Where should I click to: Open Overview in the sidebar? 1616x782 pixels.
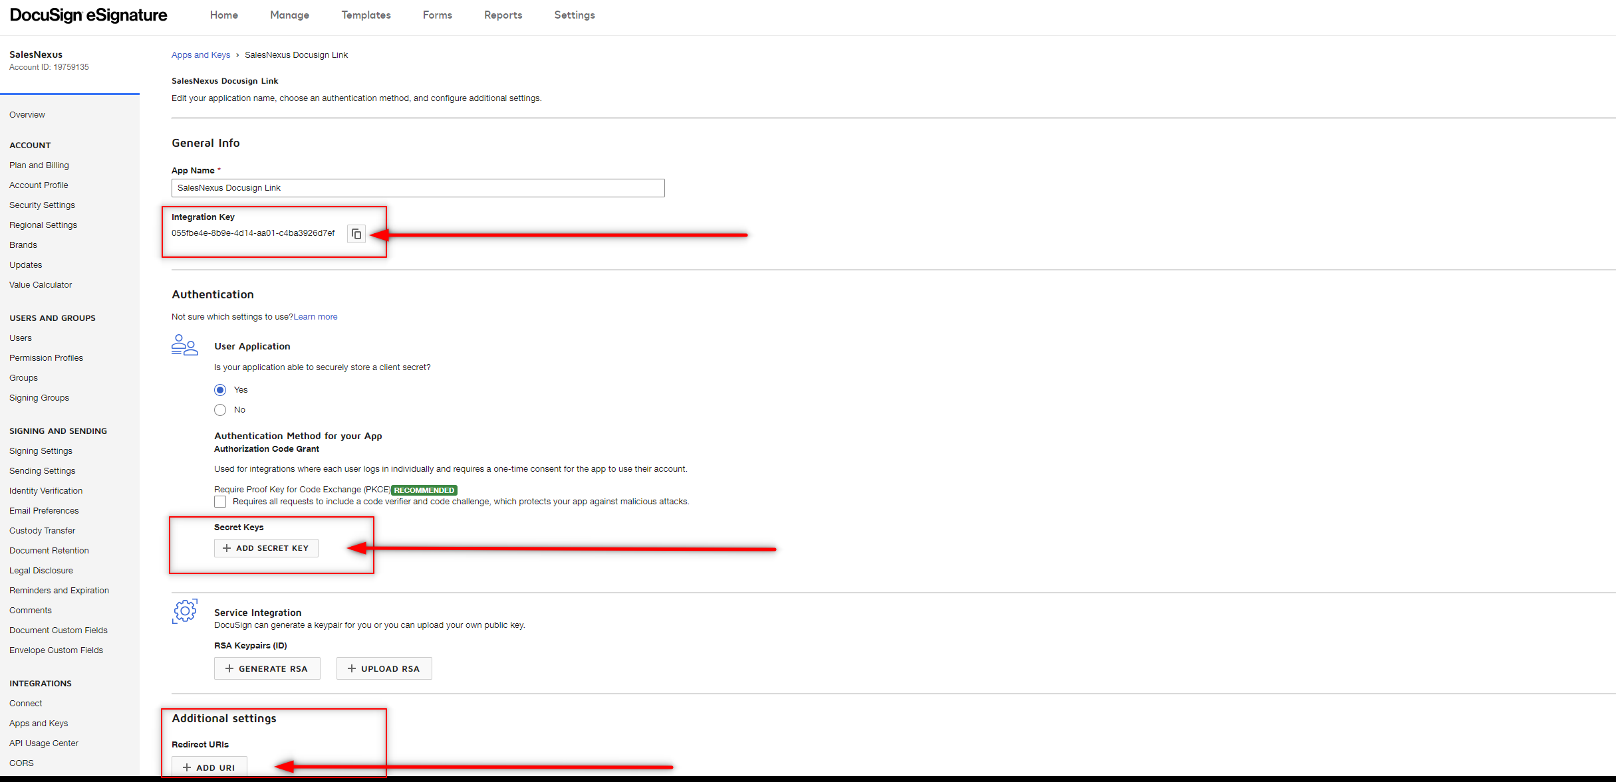[x=27, y=115]
